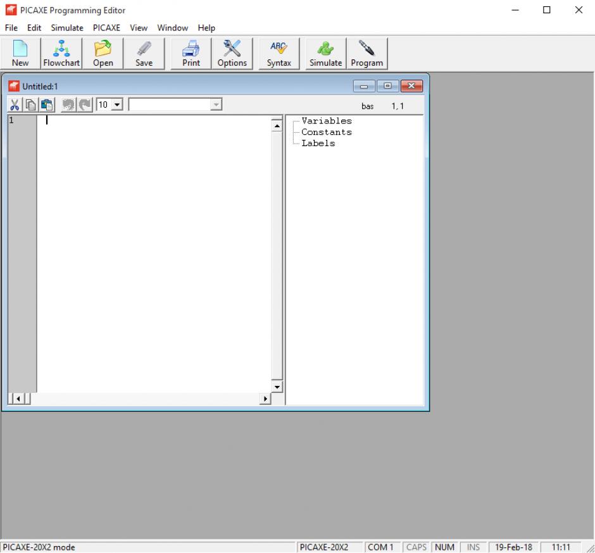Click the NUM indicator in status bar
Screen dimensions: 595x553
pos(444,547)
